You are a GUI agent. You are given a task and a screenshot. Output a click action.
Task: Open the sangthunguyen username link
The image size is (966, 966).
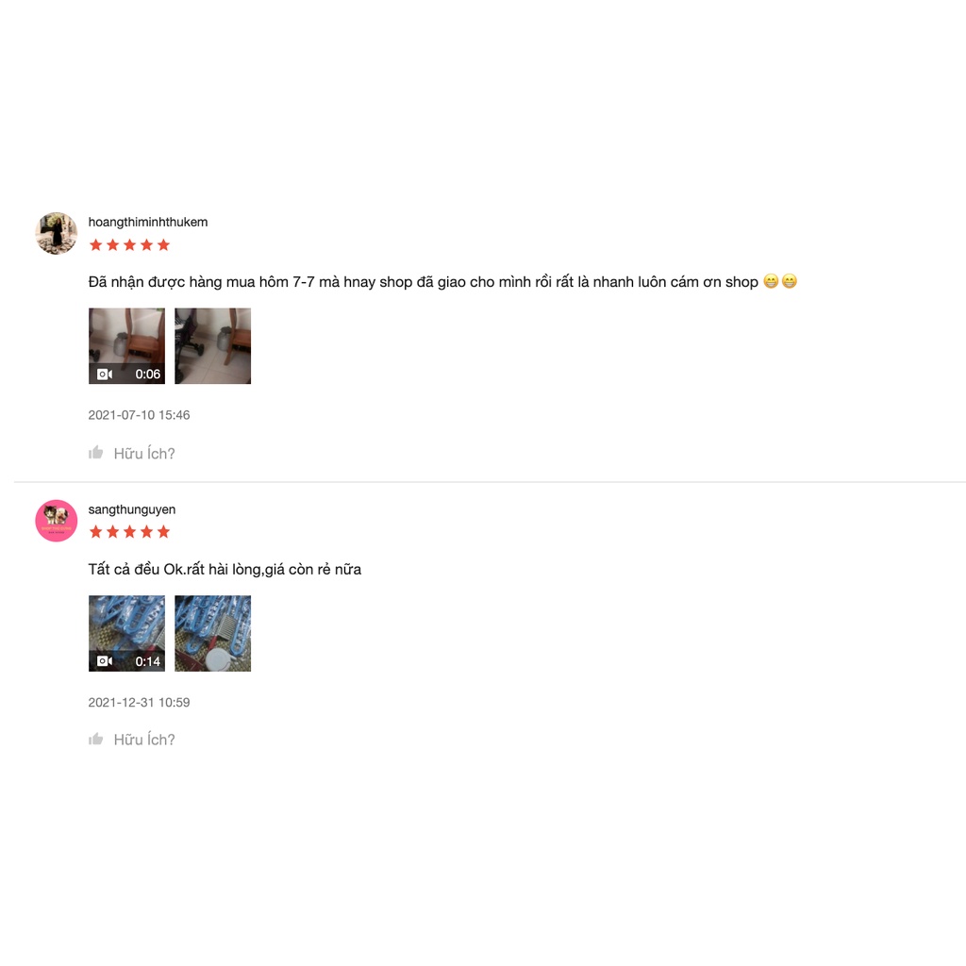click(x=132, y=509)
